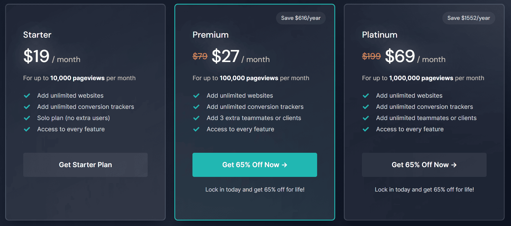The height and width of the screenshot is (226, 511).
Task: Click the checkmark next to Solo plan feature
Action: point(27,118)
